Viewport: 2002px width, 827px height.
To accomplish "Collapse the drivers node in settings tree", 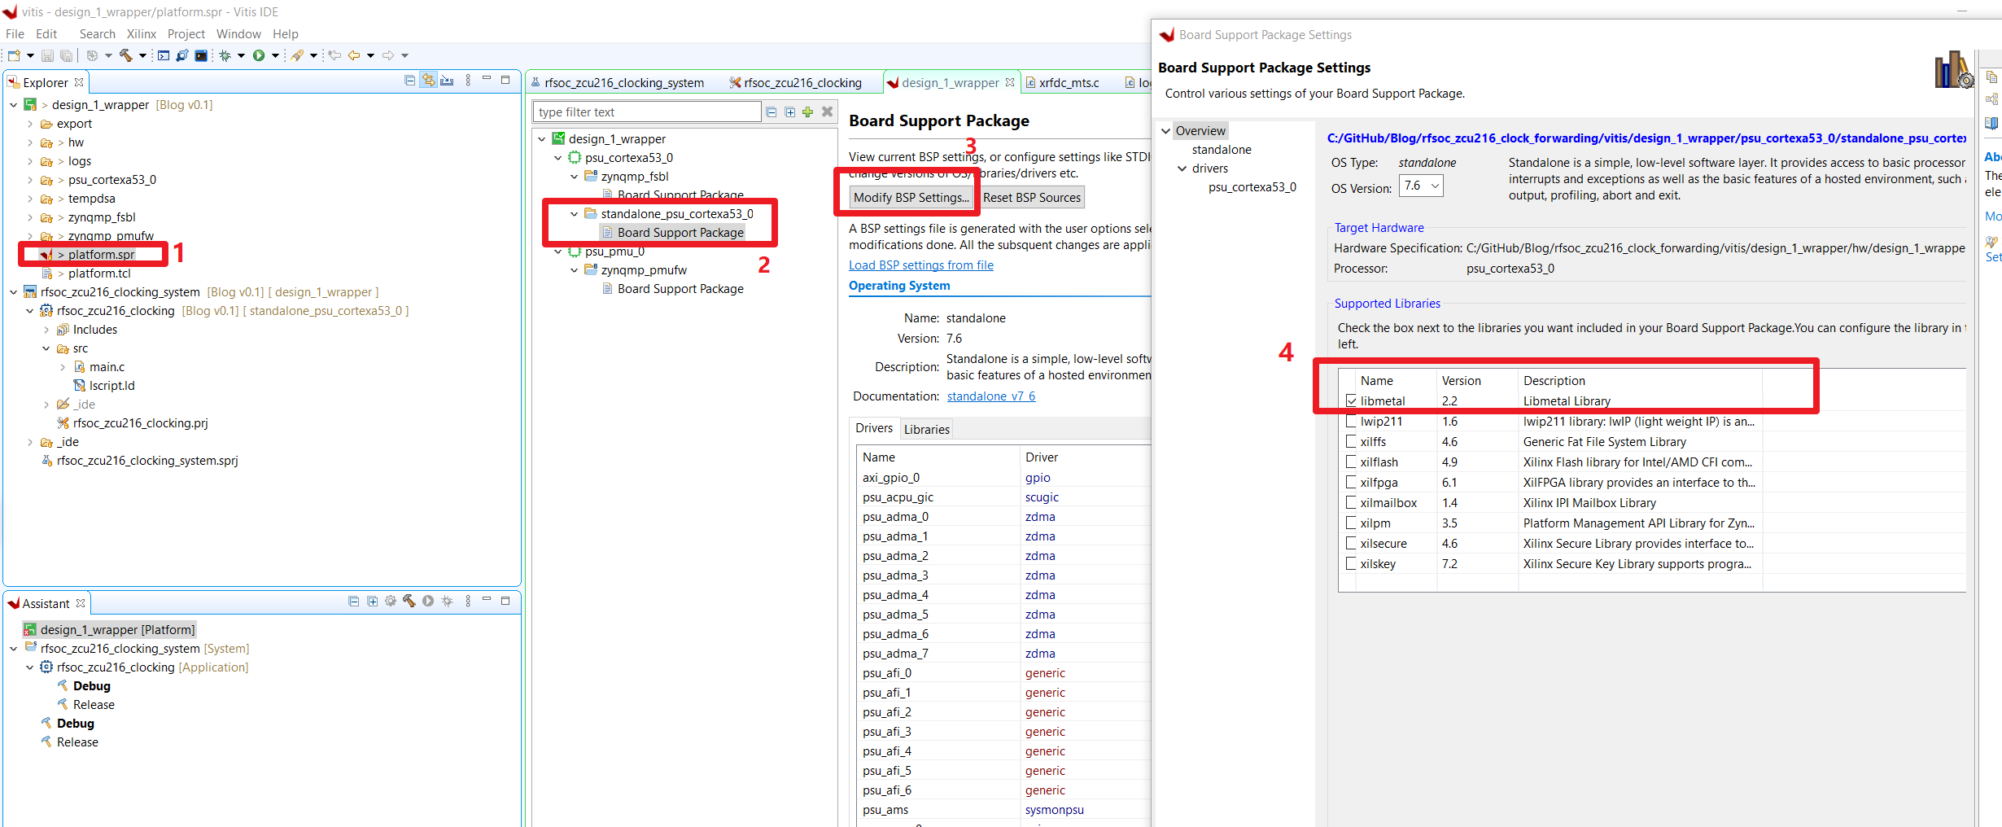I will (1182, 168).
